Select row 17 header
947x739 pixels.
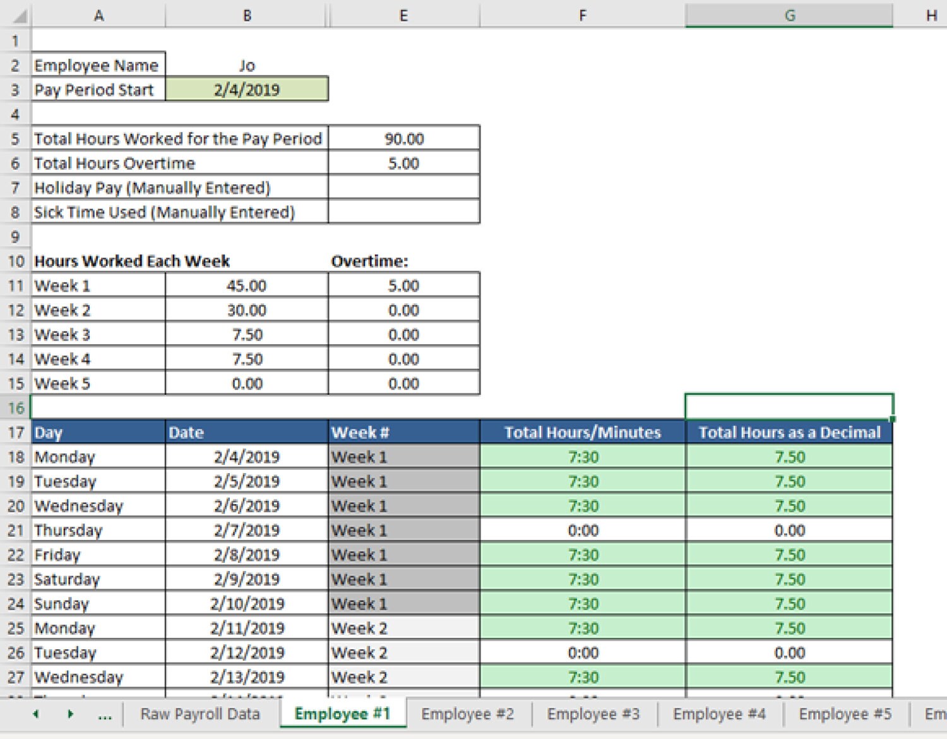(15, 432)
